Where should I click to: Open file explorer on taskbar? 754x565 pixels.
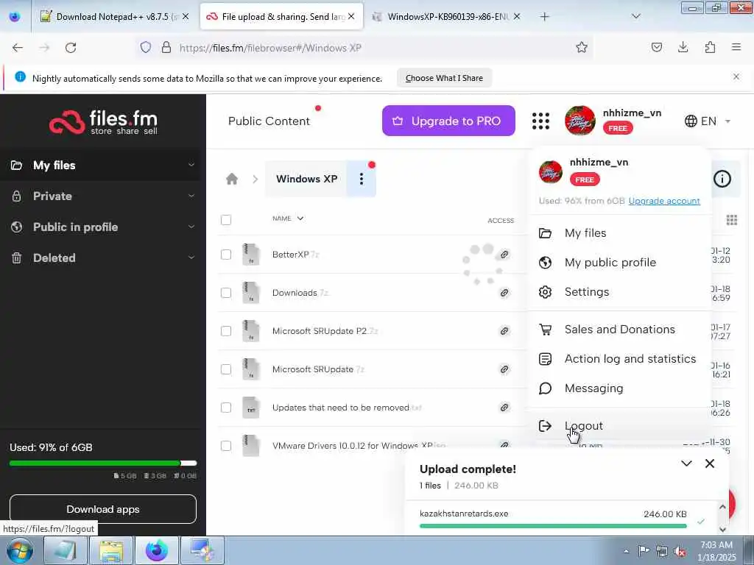[111, 550]
